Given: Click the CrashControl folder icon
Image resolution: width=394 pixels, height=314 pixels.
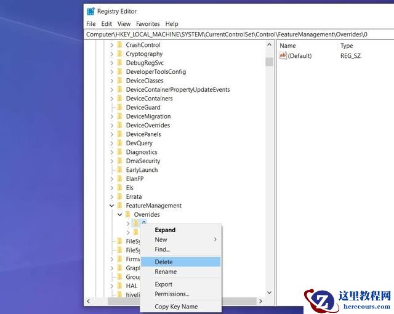Looking at the screenshot, I should point(120,45).
